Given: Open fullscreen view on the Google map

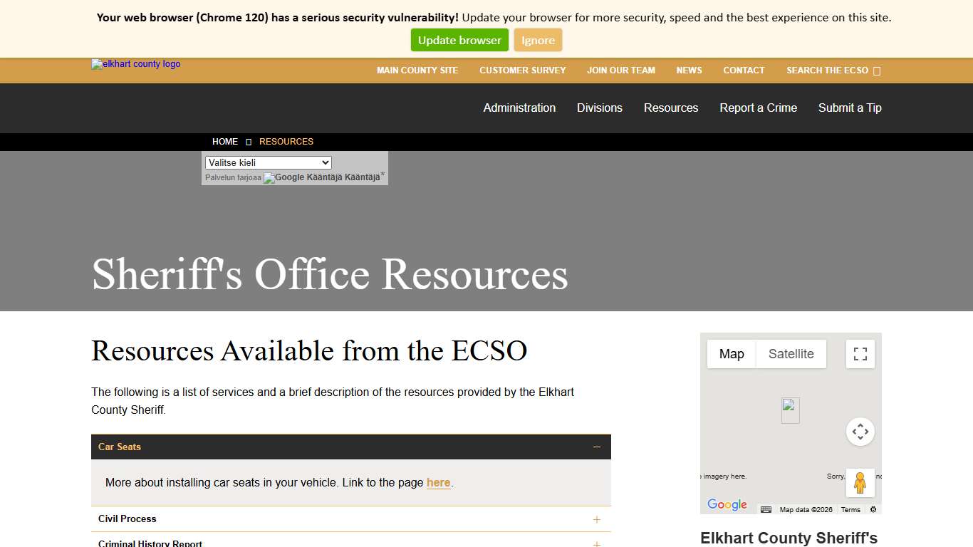Looking at the screenshot, I should pyautogui.click(x=860, y=353).
